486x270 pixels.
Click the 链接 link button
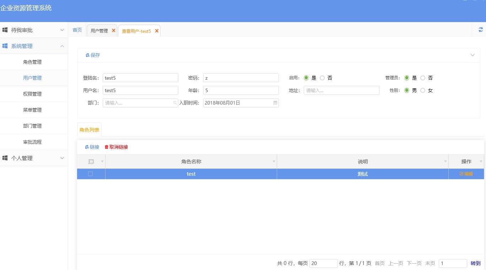click(92, 147)
